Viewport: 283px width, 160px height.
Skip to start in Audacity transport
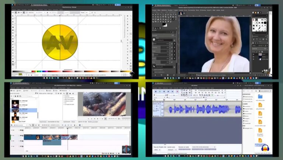[168, 92]
